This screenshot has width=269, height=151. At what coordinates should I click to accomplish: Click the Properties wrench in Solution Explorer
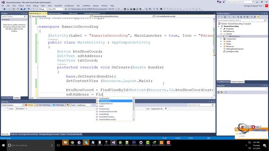pos(255,17)
